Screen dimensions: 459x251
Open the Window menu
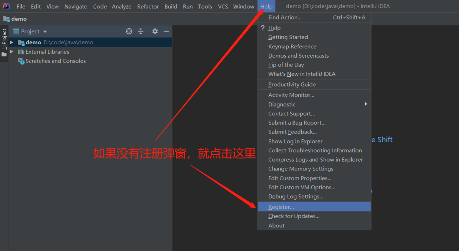pos(244,6)
